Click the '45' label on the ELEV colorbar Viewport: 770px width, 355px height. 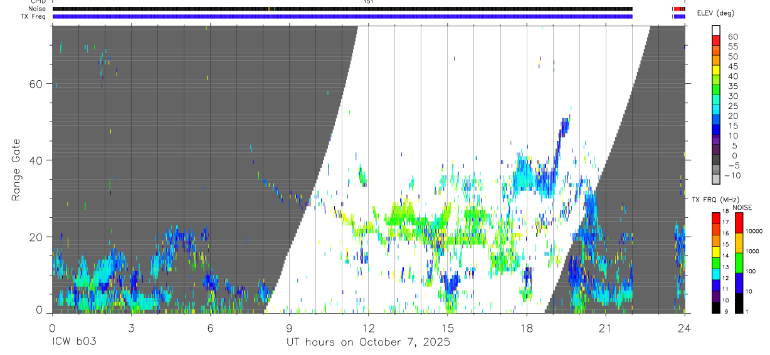(x=732, y=66)
